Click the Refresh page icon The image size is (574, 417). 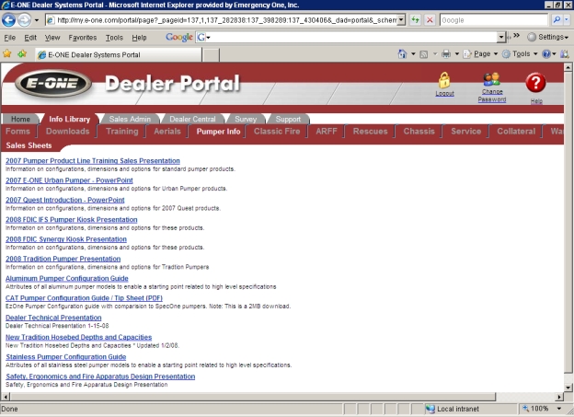(x=415, y=19)
